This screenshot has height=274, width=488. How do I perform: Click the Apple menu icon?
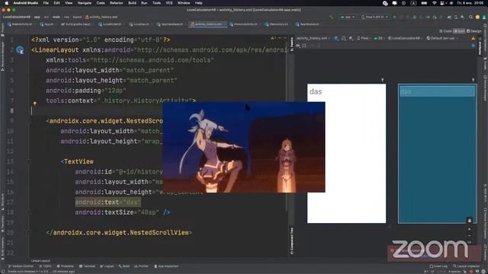(6, 3)
